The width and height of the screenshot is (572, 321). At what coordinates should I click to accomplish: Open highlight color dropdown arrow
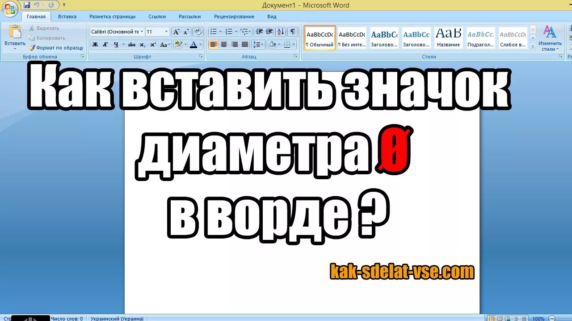[185, 45]
